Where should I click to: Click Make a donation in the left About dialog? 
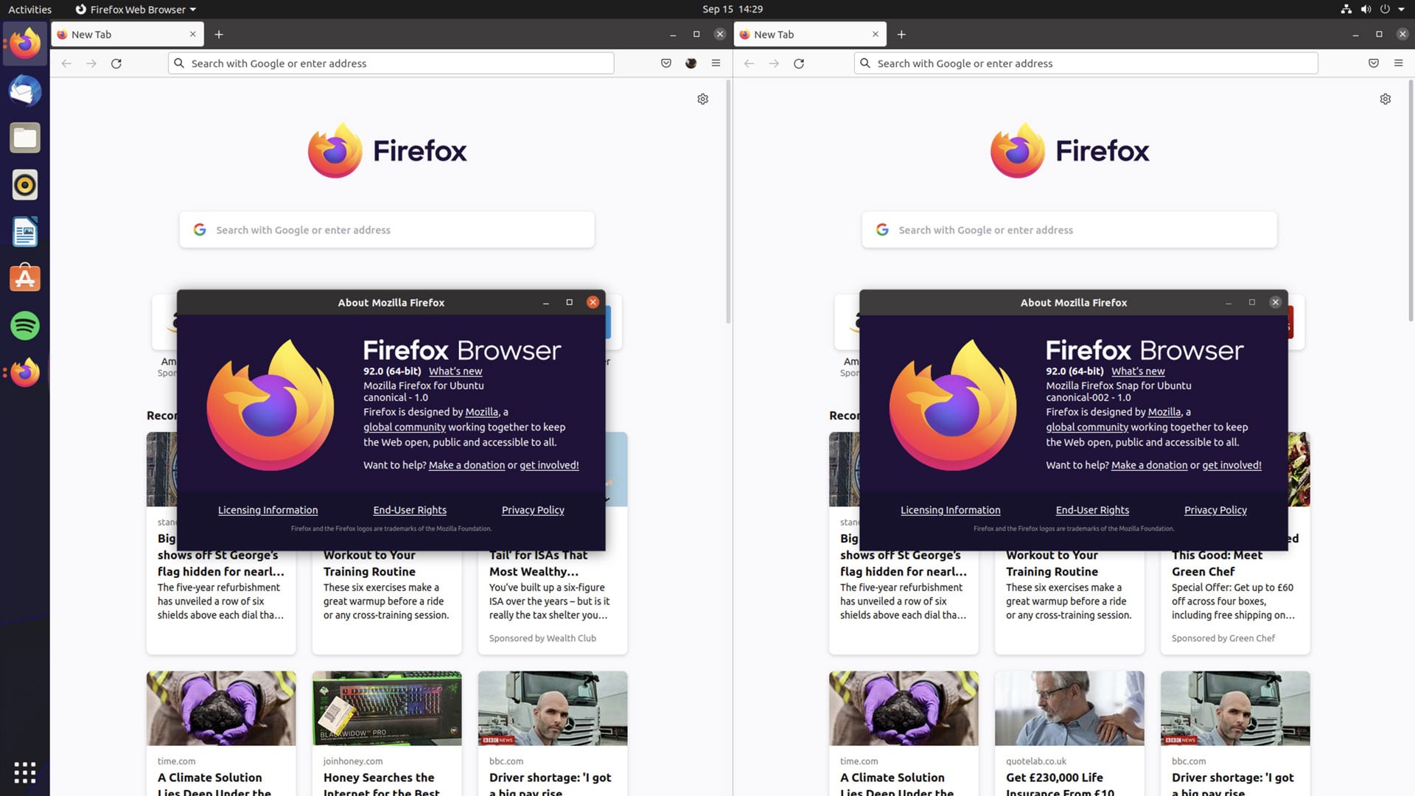(x=467, y=465)
